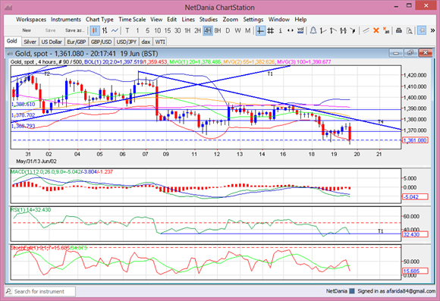This screenshot has width=440, height=301.
Task: Select the trend line drawing tool
Action: click(x=366, y=30)
